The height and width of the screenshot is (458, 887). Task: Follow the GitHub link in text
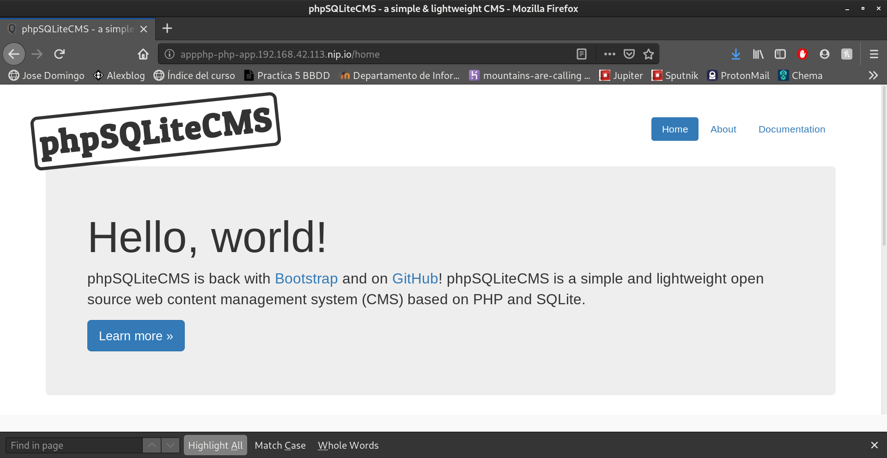pyautogui.click(x=414, y=278)
